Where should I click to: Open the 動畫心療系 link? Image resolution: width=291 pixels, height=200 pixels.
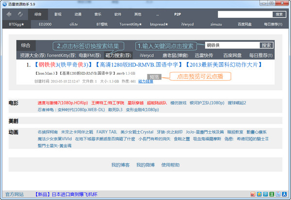click(257, 132)
